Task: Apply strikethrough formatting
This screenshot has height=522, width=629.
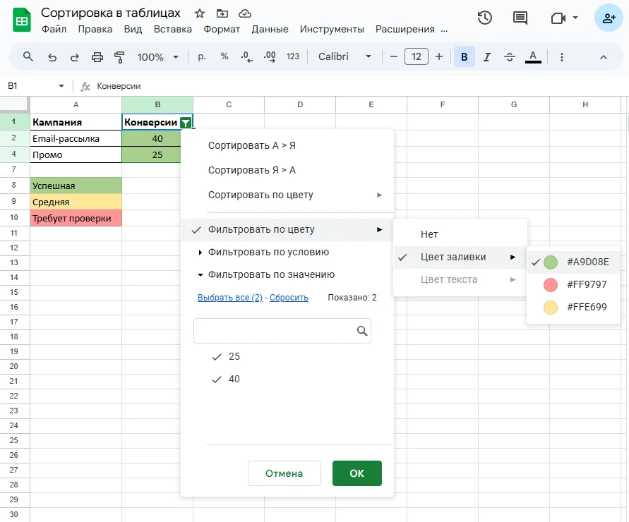Action: click(510, 57)
